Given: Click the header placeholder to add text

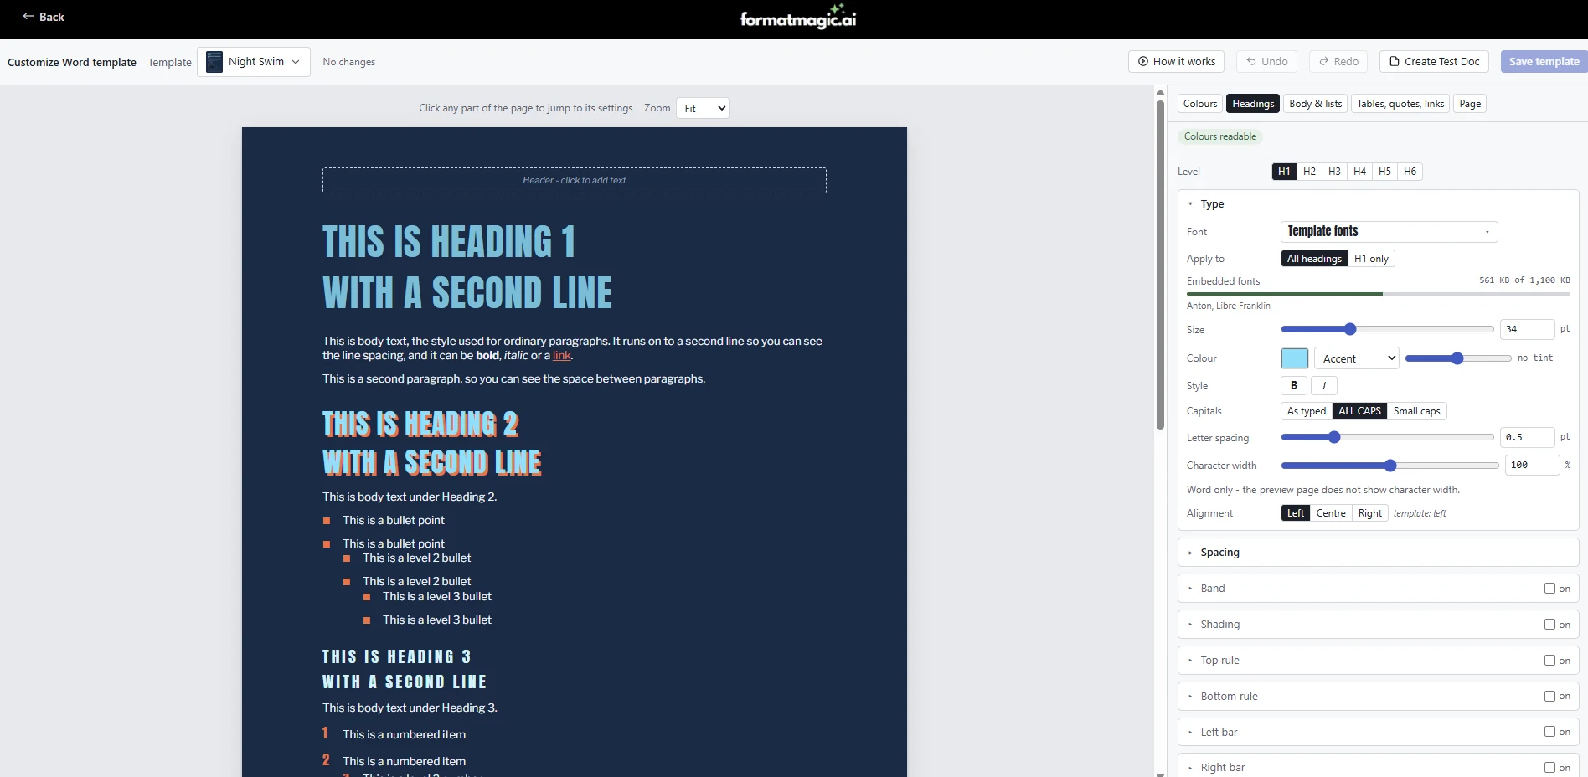Looking at the screenshot, I should pos(575,181).
